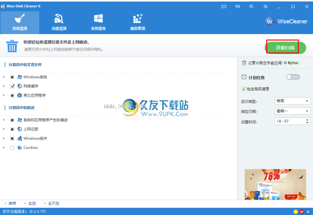Click the red Weibo icon in status bar

(x=302, y=212)
